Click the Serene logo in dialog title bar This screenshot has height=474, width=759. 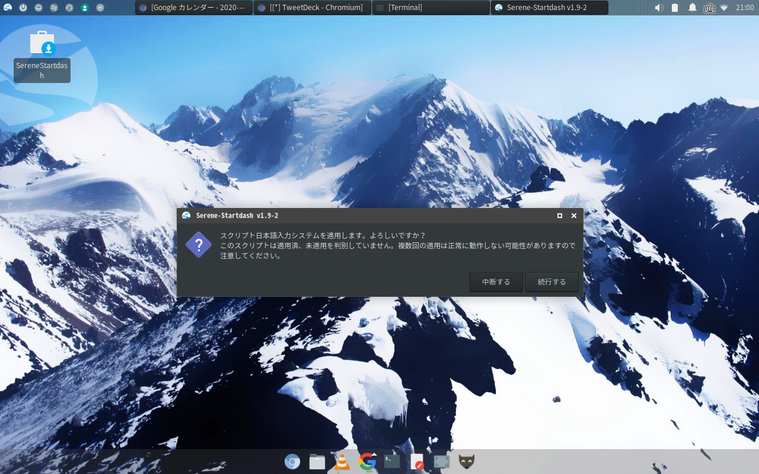click(186, 216)
